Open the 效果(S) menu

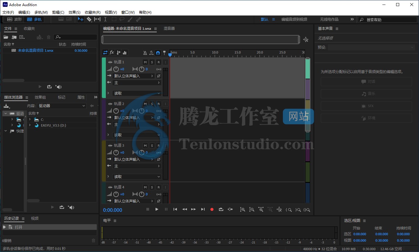[x=74, y=12]
